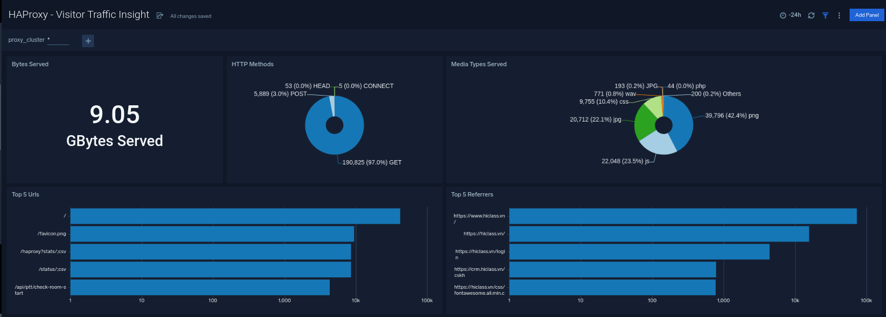Screen dimensions: 886x317
Task: Click the share dashboard icon beside title
Action: pos(160,16)
